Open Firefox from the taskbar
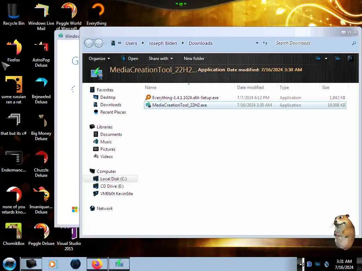The image size is (362, 271). click(97, 264)
